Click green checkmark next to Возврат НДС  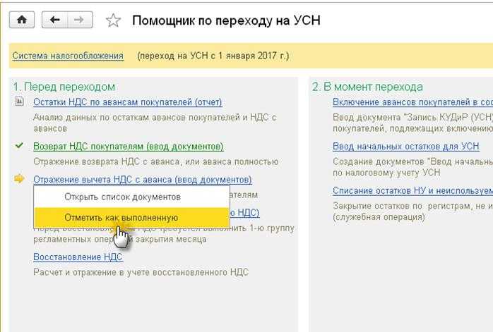point(19,145)
